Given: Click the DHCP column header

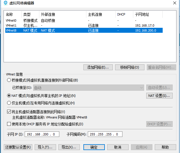Looking at the screenshot, I should tap(125, 14).
